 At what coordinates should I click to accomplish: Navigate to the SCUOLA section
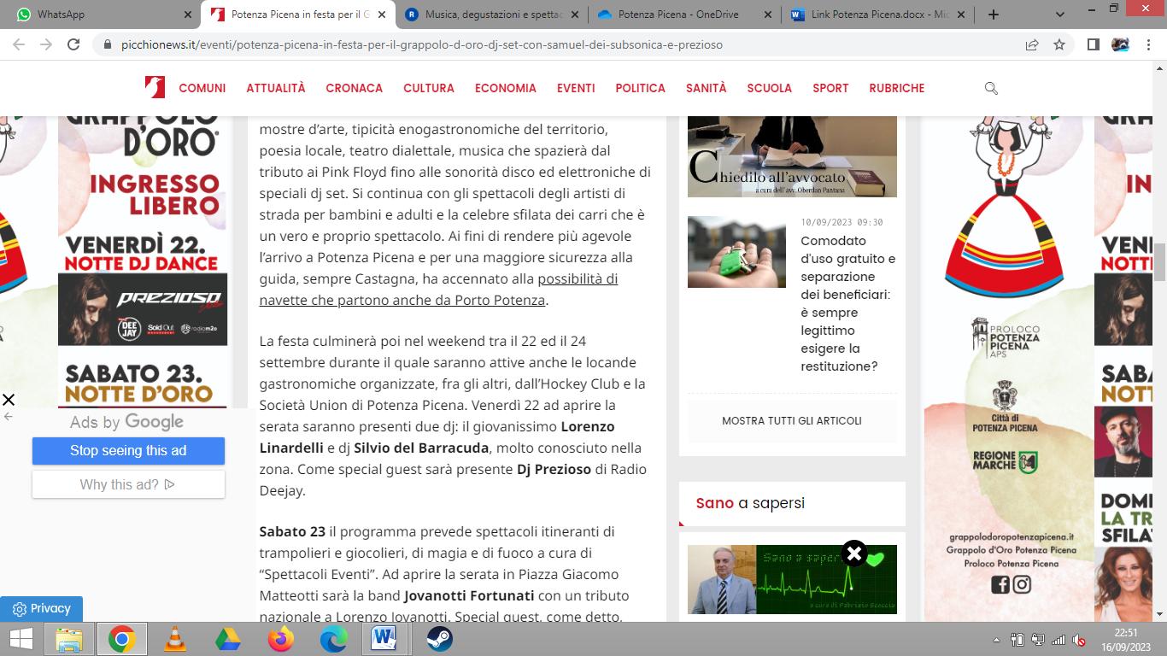[770, 88]
